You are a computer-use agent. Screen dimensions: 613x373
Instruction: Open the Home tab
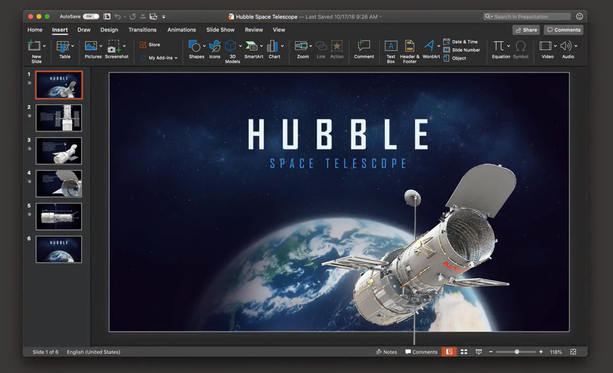tap(35, 30)
